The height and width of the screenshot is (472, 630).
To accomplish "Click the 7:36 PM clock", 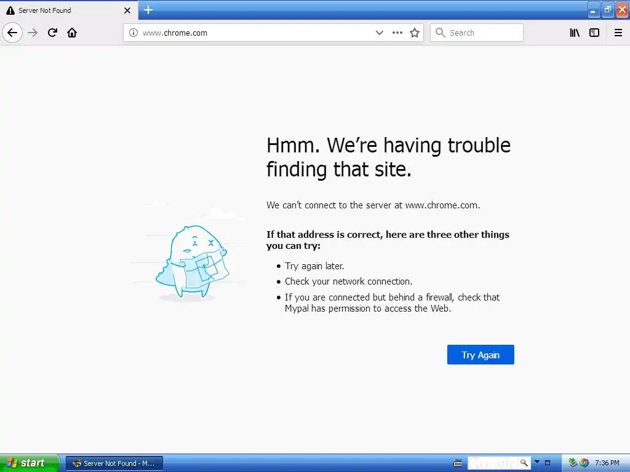I will [x=607, y=463].
